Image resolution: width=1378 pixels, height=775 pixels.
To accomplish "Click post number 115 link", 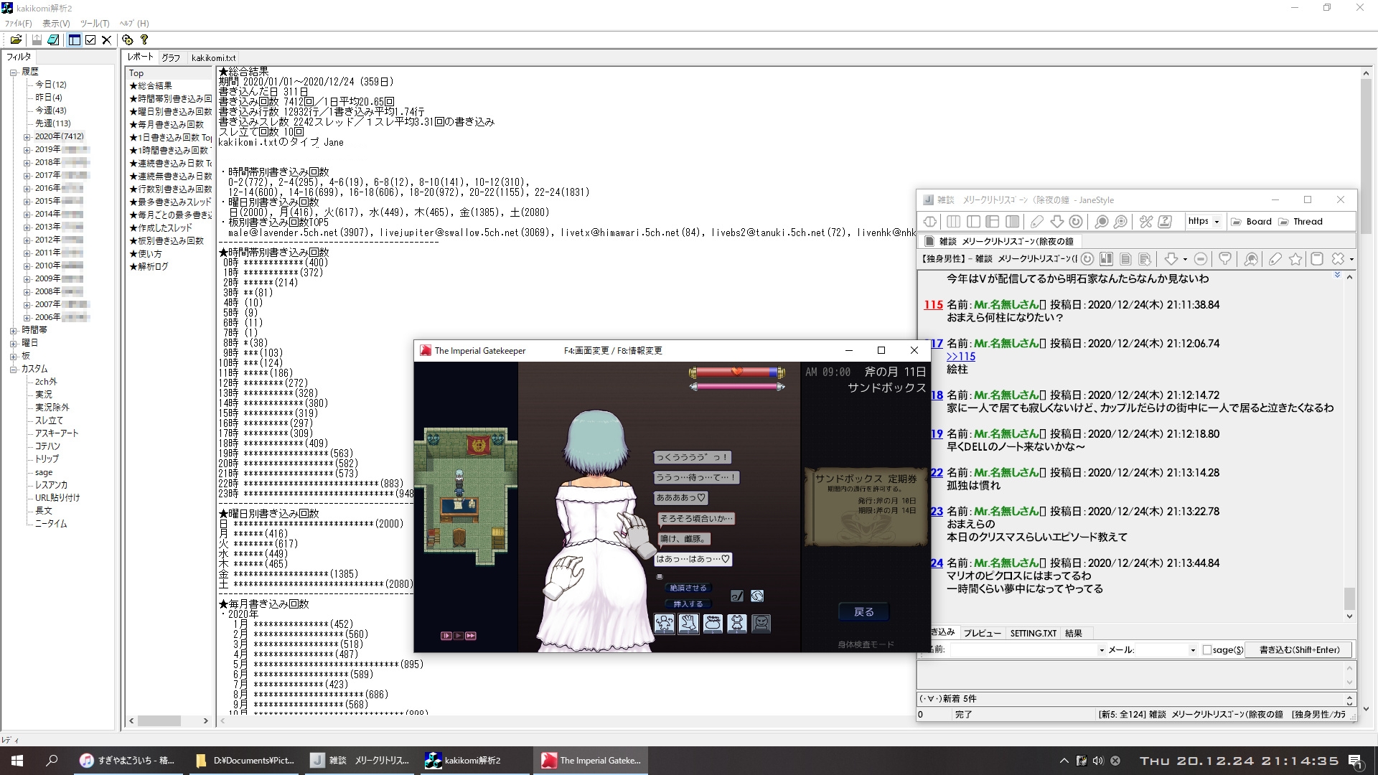I will 933,305.
